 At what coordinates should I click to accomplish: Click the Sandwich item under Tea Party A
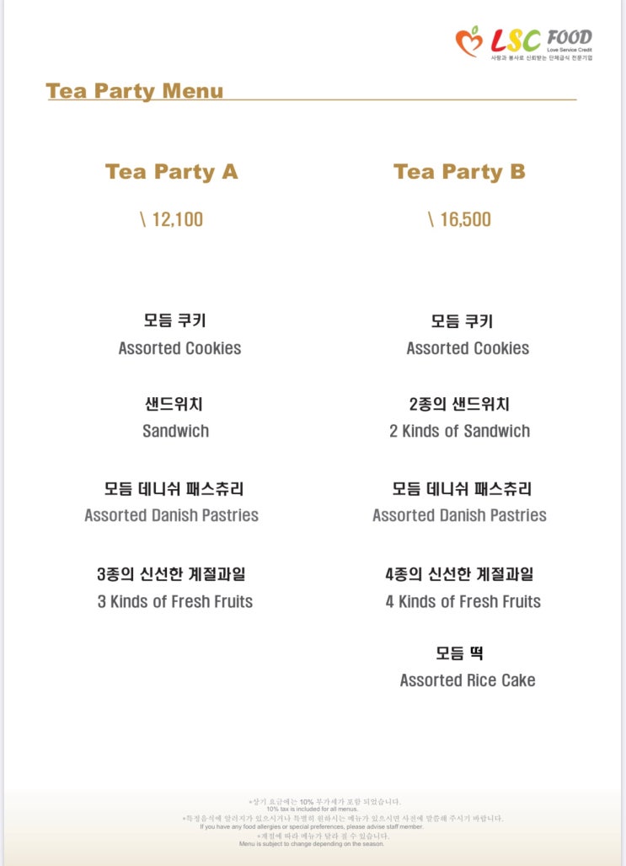[175, 431]
